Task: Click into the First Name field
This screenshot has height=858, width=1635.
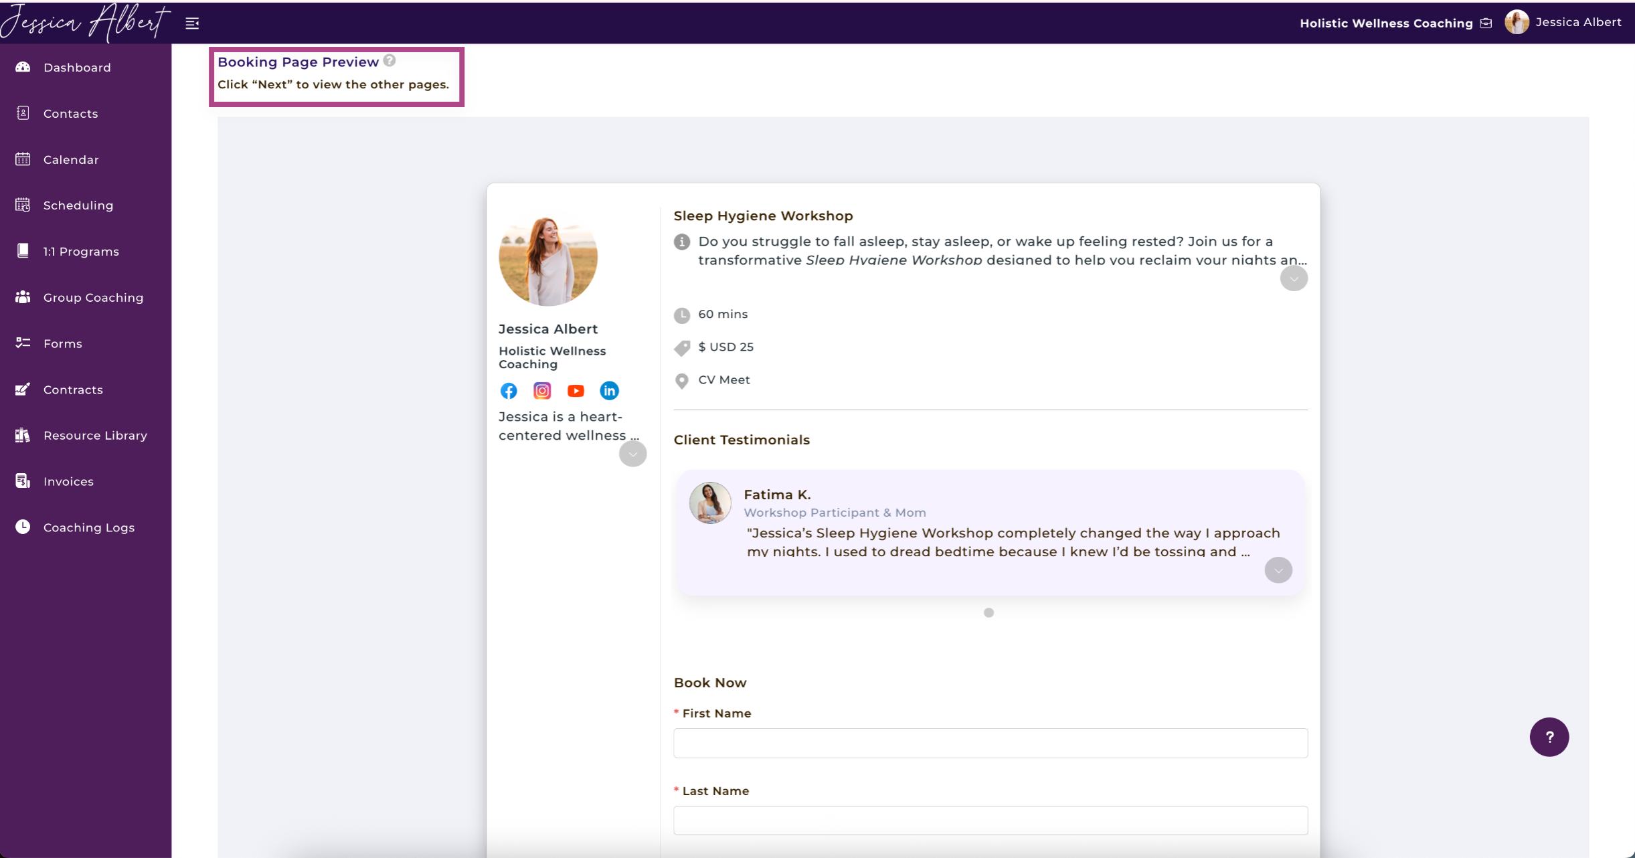Action: click(x=990, y=743)
